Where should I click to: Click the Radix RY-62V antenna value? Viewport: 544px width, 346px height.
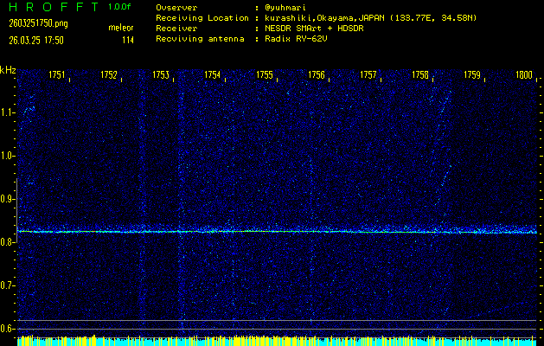click(x=296, y=39)
